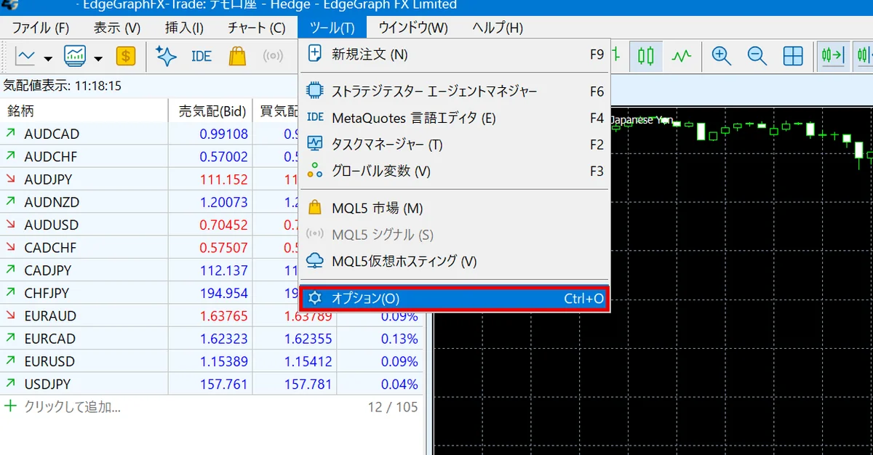Viewport: 873px width, 455px height.
Task: Open the ヘルプ(H) menu
Action: pyautogui.click(x=498, y=28)
